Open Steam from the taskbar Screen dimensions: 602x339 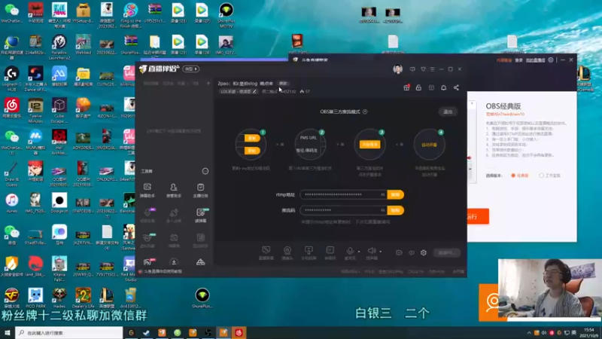coord(146,333)
